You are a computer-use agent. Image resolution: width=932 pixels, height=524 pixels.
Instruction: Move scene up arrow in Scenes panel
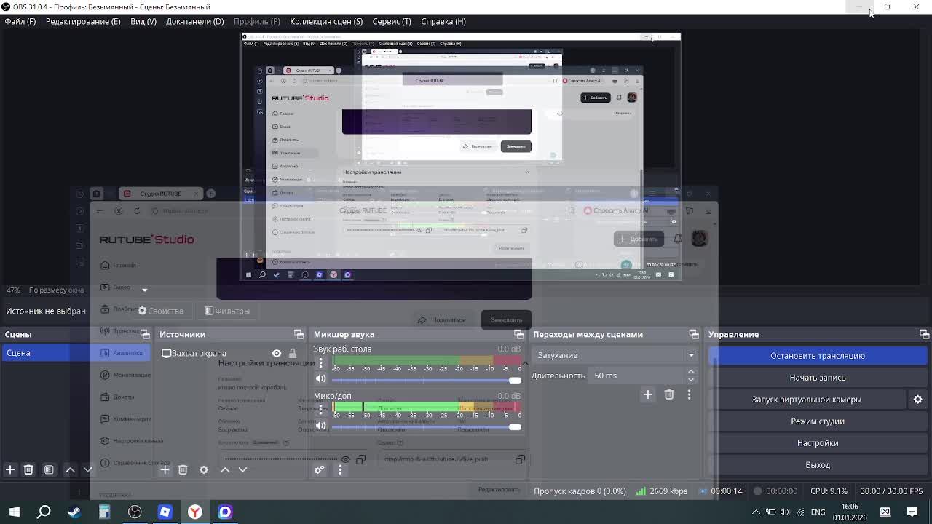(70, 470)
